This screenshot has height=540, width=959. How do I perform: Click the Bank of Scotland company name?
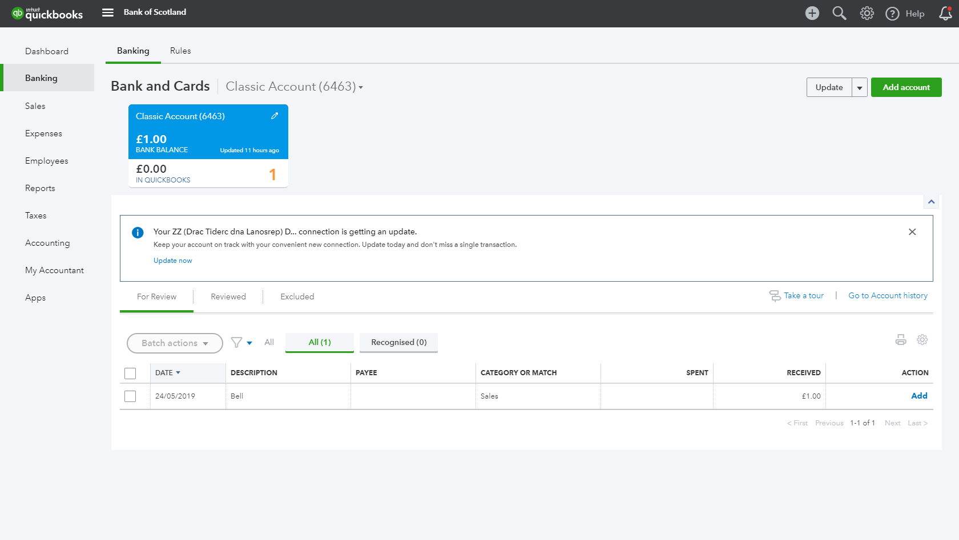(155, 12)
